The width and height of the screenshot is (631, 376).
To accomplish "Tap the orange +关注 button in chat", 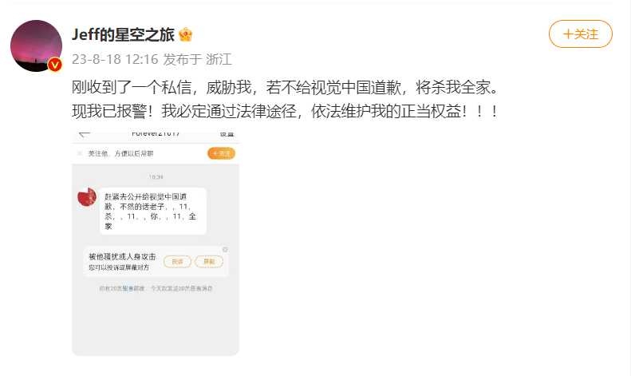I will pos(221,153).
